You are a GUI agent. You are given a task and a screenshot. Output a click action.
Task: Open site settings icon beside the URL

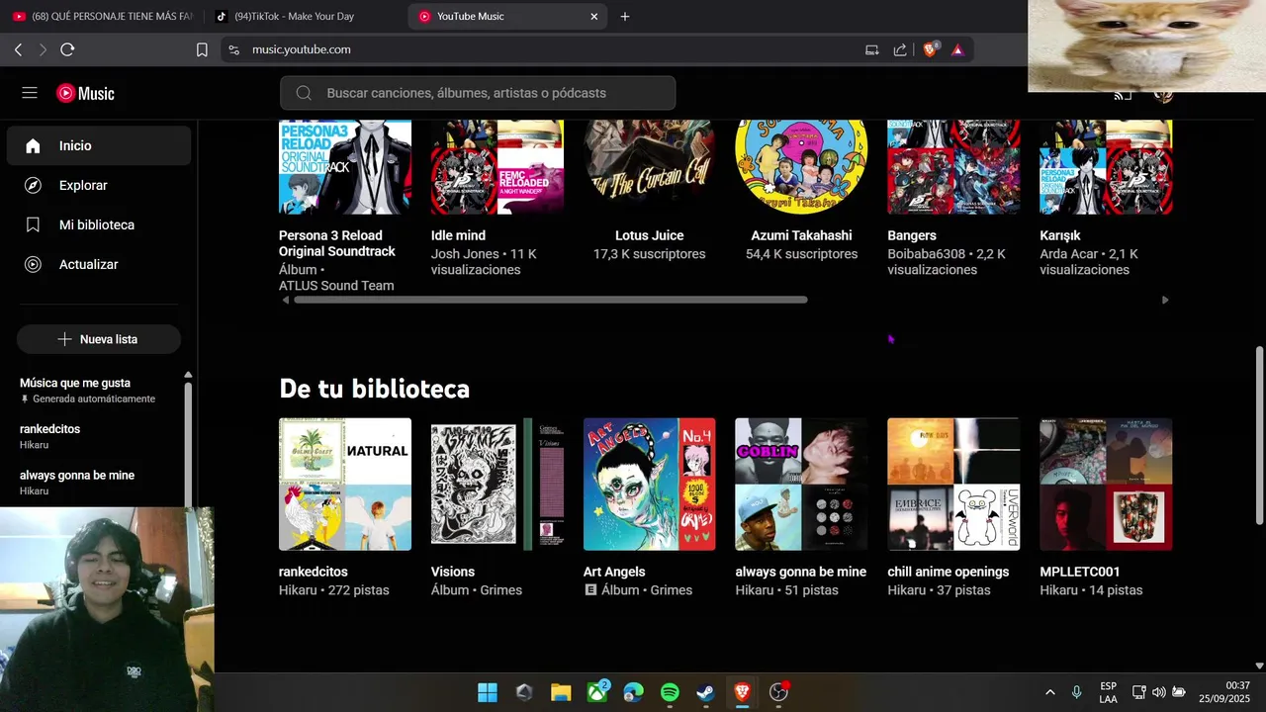[x=233, y=49]
